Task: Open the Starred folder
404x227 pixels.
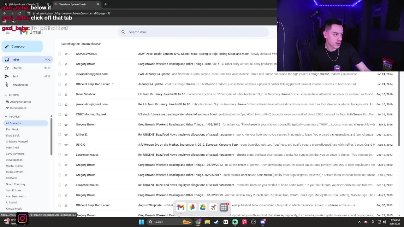Action: coord(27,68)
